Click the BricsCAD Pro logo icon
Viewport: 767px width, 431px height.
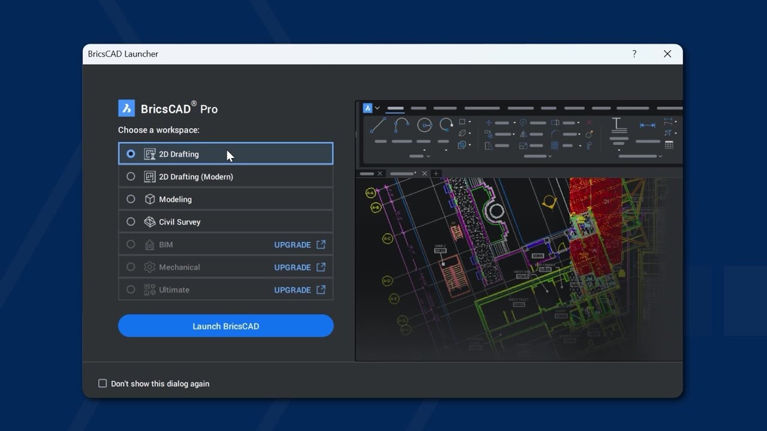[126, 108]
